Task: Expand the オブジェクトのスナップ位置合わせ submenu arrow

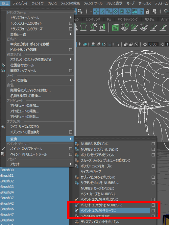Action: coord(71,59)
